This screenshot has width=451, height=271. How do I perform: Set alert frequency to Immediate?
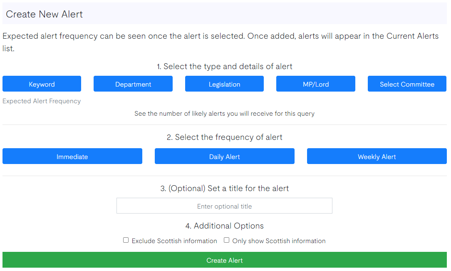pos(72,157)
